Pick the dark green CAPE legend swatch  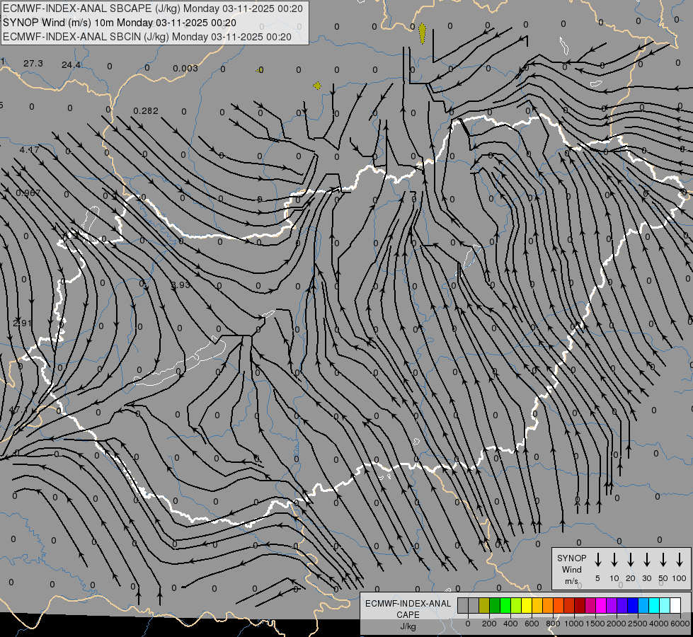coord(495,606)
